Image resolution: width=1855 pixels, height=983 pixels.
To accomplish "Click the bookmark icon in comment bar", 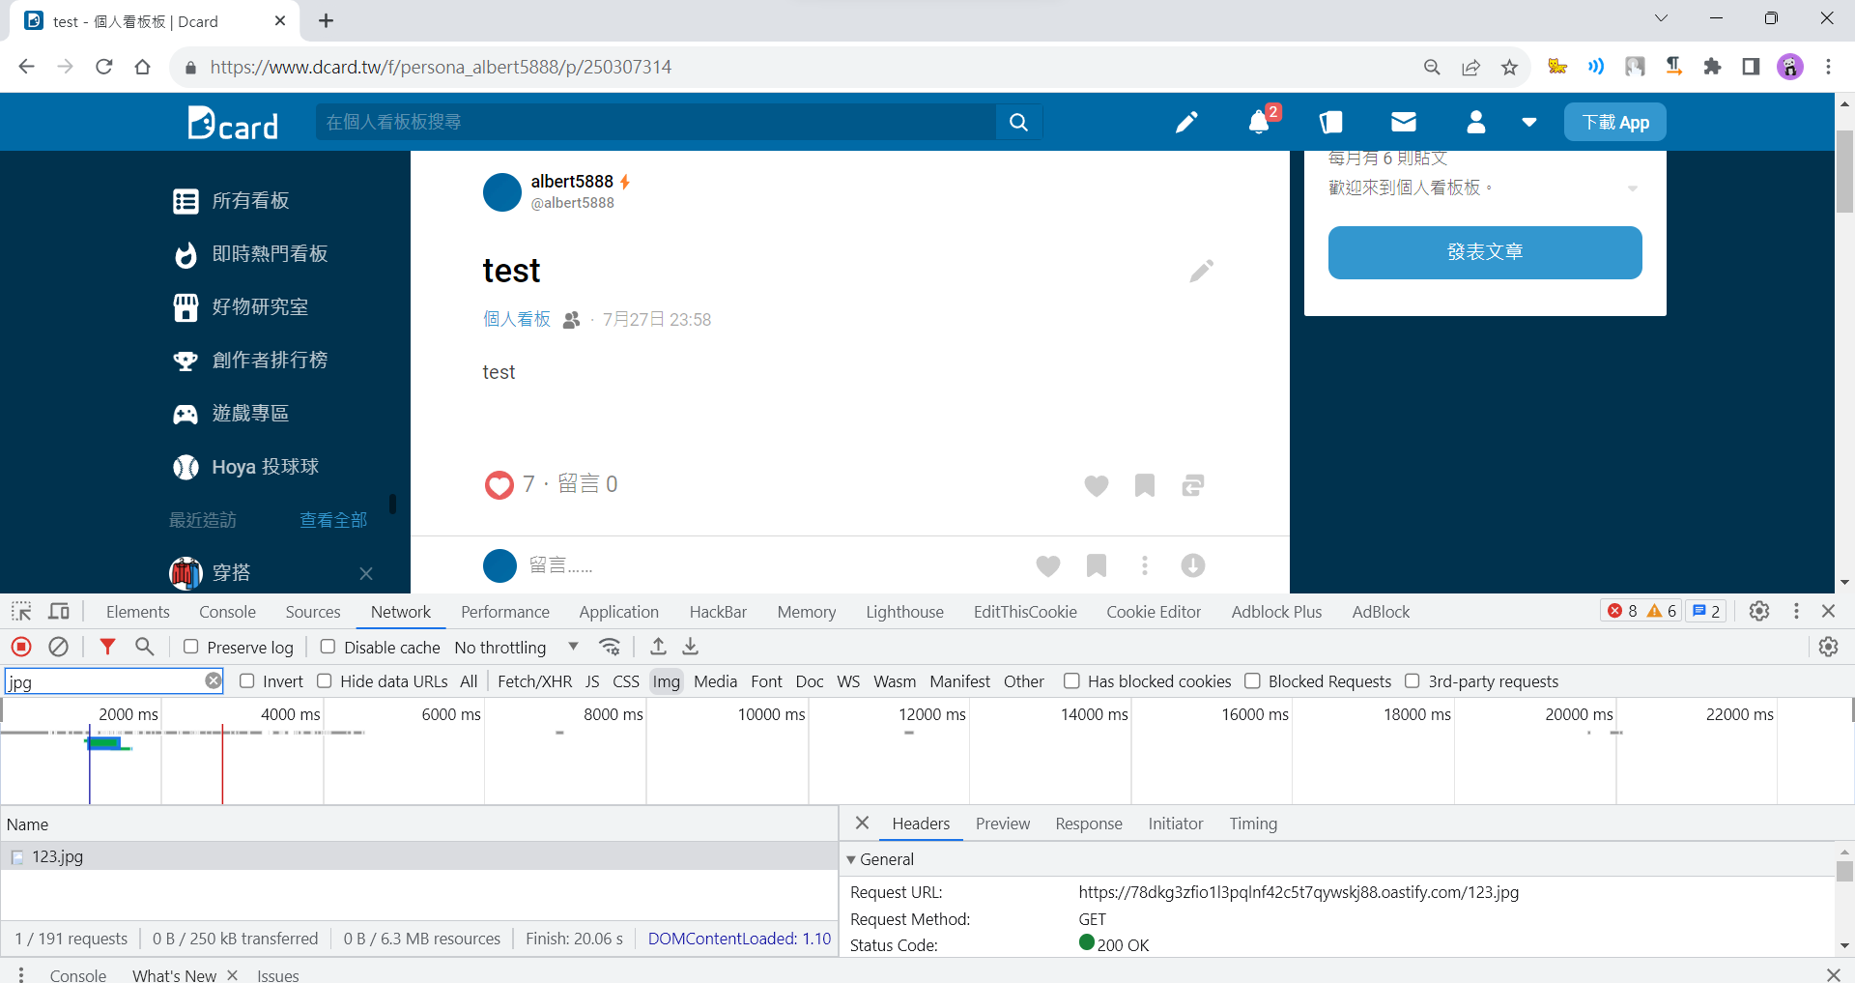I will click(x=1097, y=565).
